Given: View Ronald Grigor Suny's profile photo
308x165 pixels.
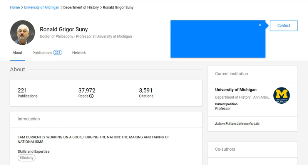Looking at the screenshot, I should (23, 32).
